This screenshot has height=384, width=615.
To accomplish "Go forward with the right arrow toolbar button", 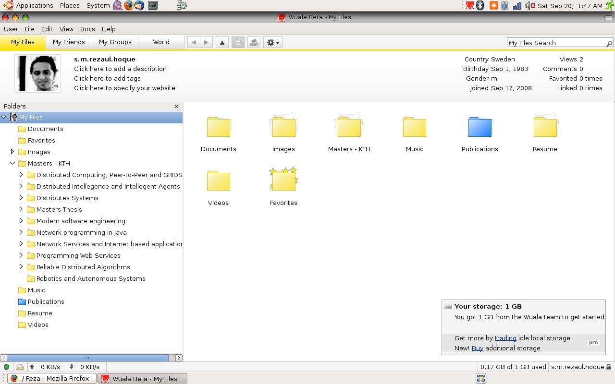I will [206, 42].
